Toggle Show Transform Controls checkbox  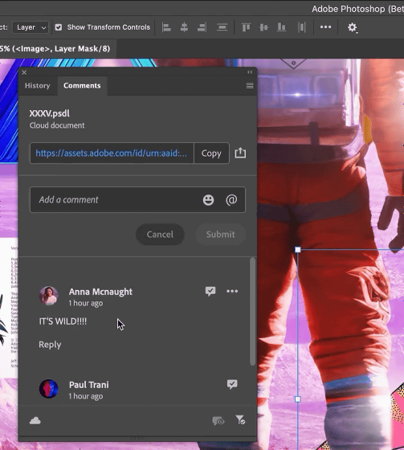pos(59,27)
